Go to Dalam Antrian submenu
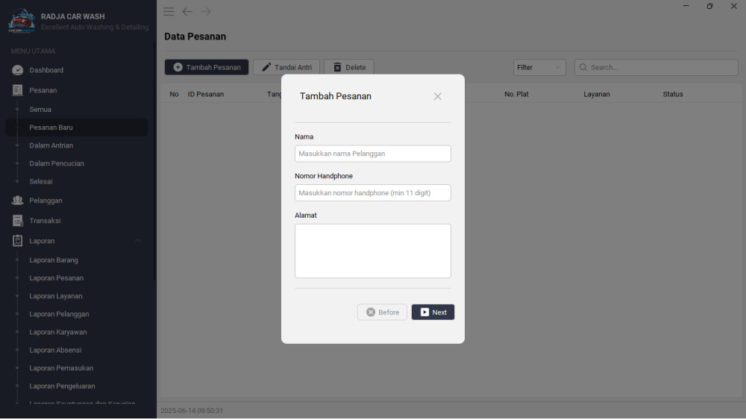The width and height of the screenshot is (746, 419). click(51, 145)
